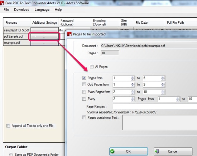
Task: Click the PDF icon in dialog title bar
Action: [x=69, y=34]
